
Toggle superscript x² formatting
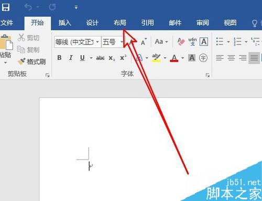coord(123,58)
